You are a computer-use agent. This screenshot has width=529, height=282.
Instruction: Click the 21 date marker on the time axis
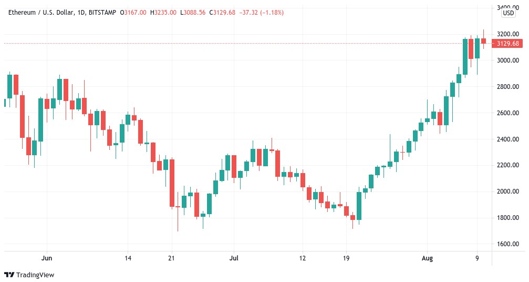click(171, 259)
